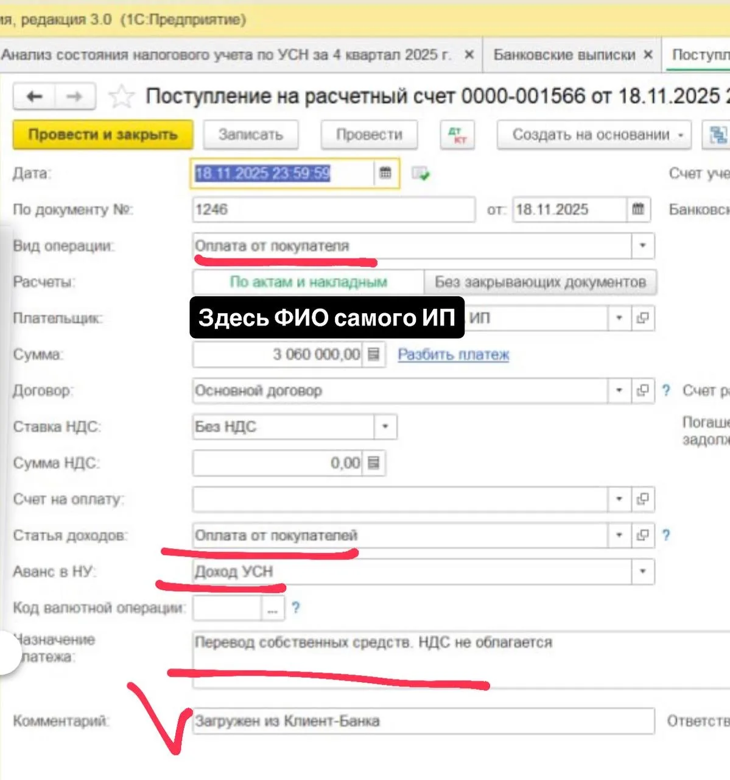Click the Сумма НДС field 0,00

pyautogui.click(x=278, y=463)
